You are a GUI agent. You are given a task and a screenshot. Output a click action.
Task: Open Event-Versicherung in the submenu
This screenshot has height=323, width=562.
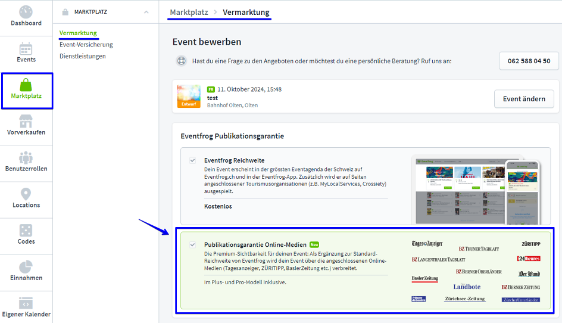pyautogui.click(x=86, y=45)
